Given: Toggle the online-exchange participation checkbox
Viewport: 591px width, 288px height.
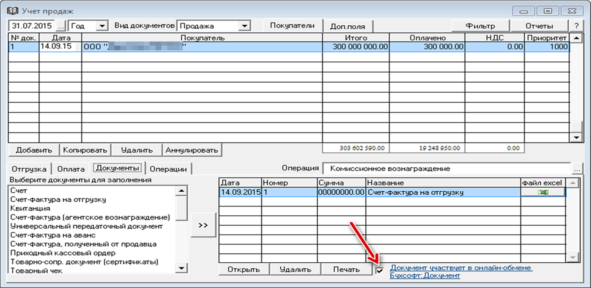Looking at the screenshot, I should coord(380,271).
